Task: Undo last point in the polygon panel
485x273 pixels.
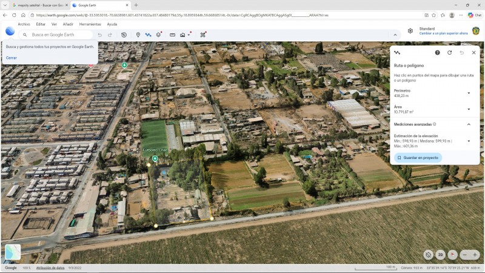Action: (x=461, y=53)
